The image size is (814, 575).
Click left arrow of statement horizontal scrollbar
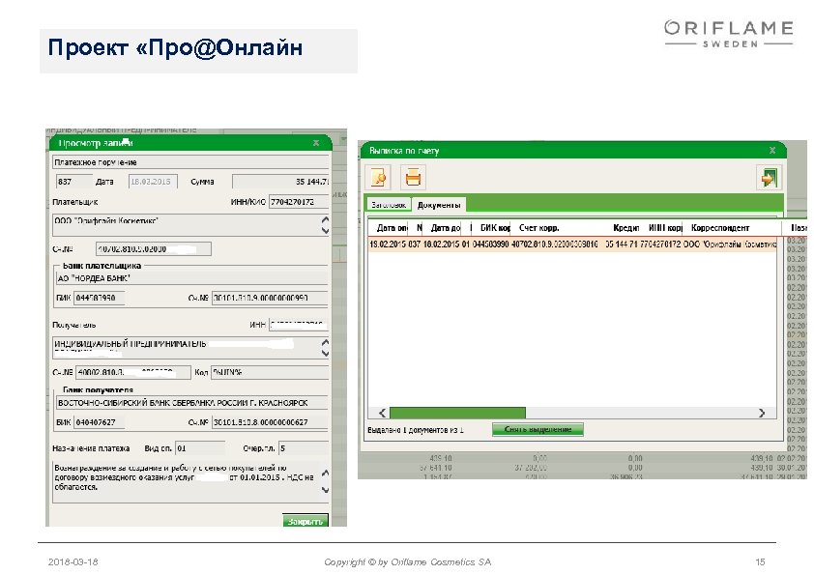(382, 413)
